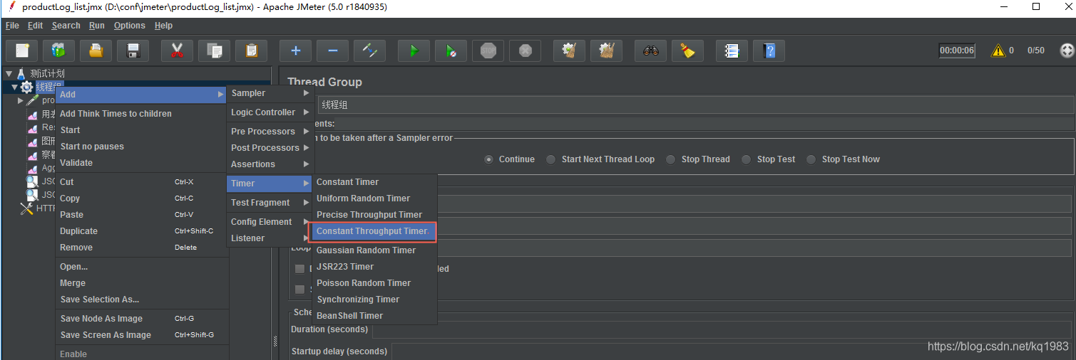The height and width of the screenshot is (360, 1076).
Task: Open the Sampler submenu
Action: (270, 93)
